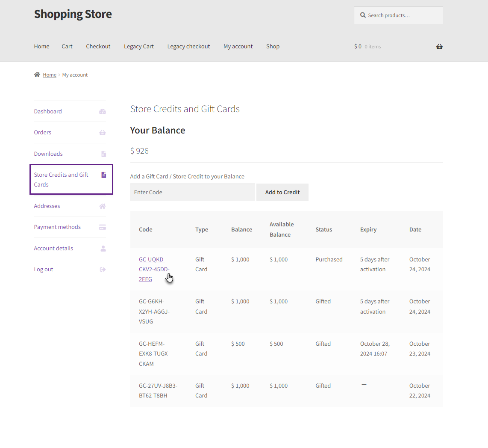488x448 pixels.
Task: Click the $ 0 cart total
Action: click(x=358, y=46)
